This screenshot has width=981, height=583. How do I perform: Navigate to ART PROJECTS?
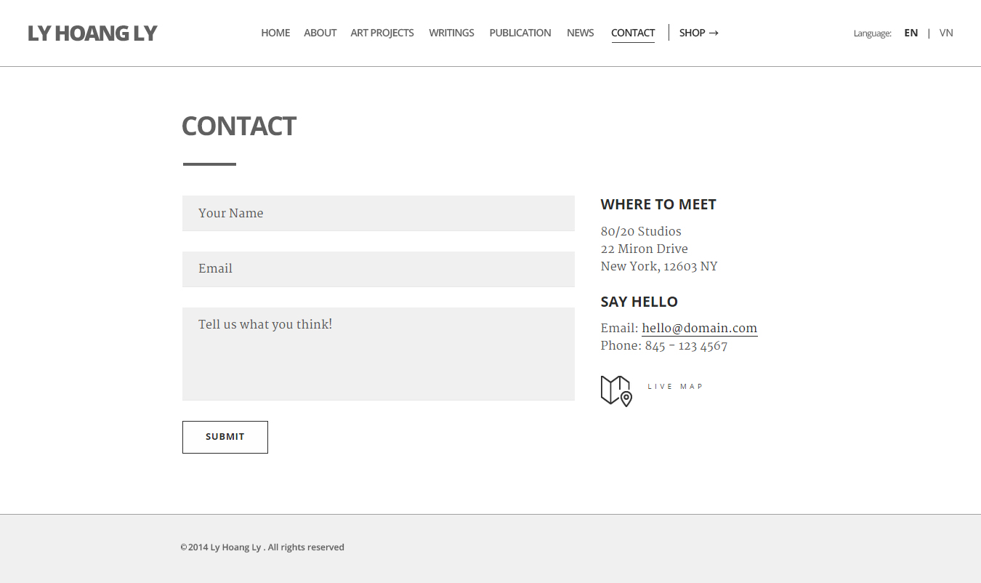coord(382,33)
